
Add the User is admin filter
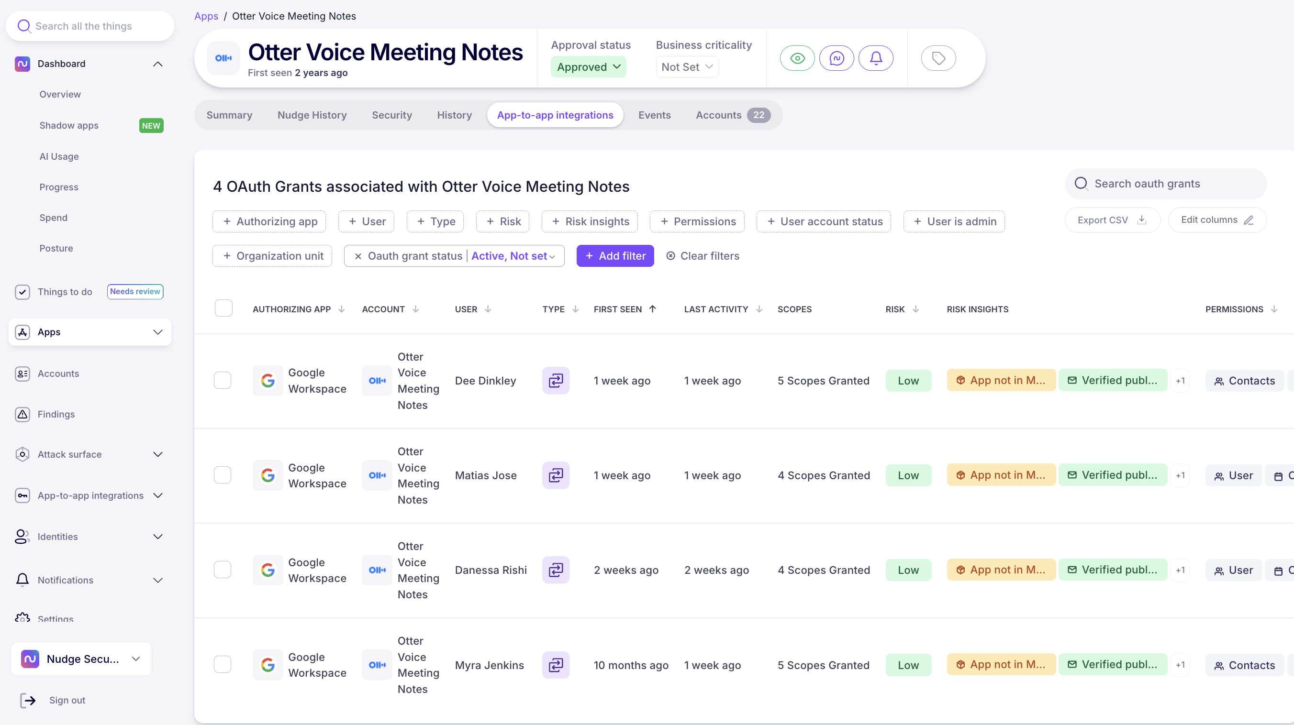pyautogui.click(x=954, y=221)
